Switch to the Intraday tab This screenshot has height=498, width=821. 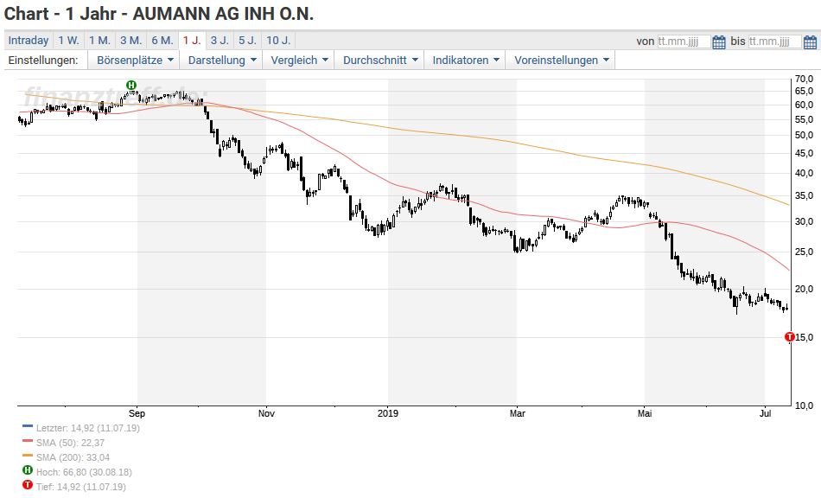point(29,41)
